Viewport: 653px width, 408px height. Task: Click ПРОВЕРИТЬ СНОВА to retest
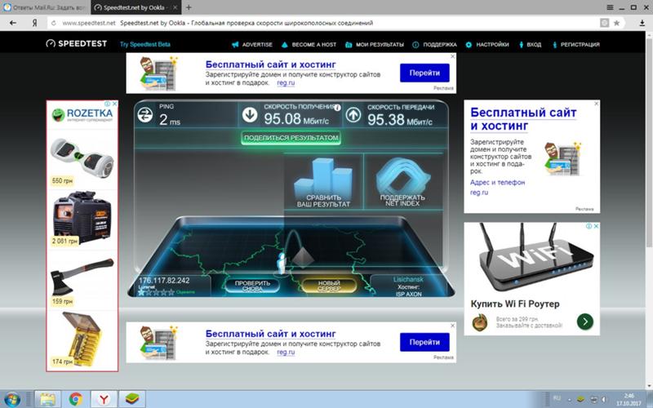coord(252,286)
